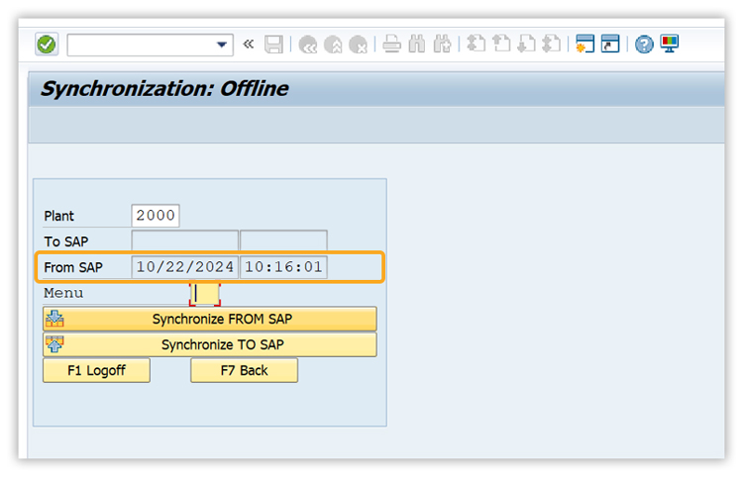Click the First Page icon

coord(477,44)
